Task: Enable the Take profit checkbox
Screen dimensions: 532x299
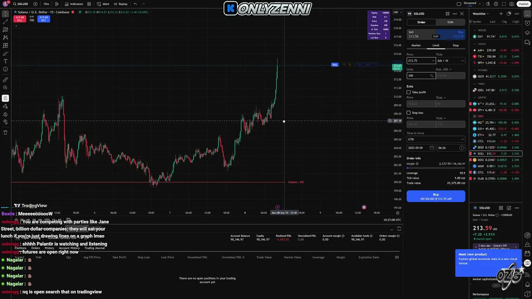Action: click(x=409, y=92)
